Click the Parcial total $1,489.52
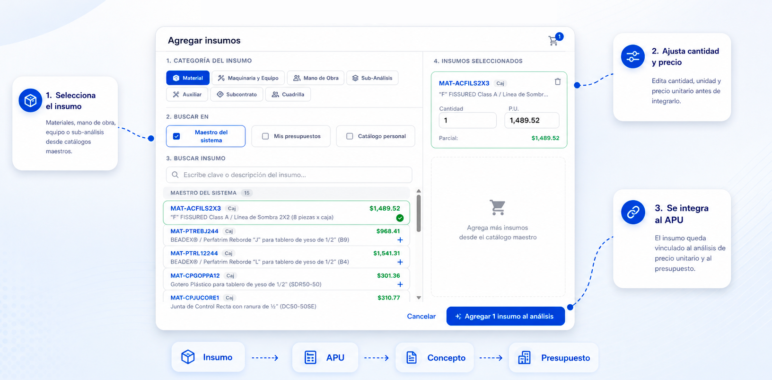Viewport: 772px width, 380px height. pos(545,138)
